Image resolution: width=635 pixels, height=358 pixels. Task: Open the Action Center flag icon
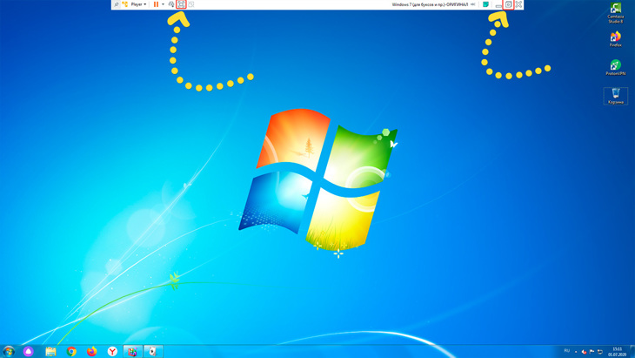[x=592, y=352]
